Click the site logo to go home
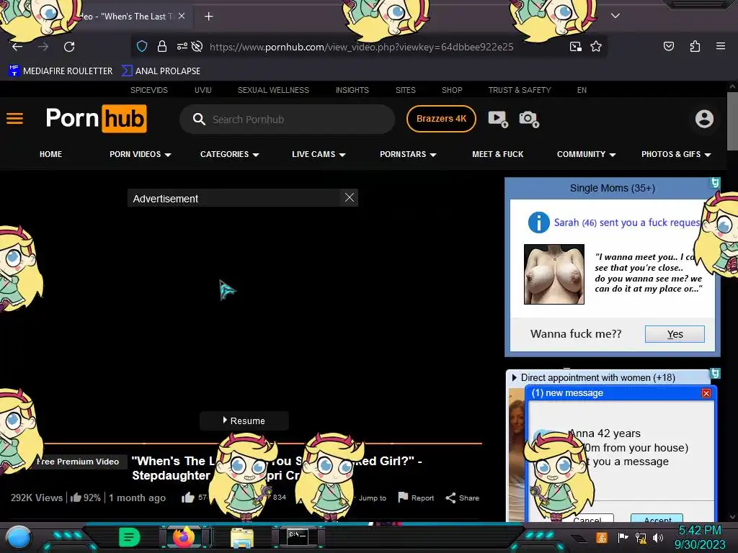Viewport: 738px width, 553px height. click(x=96, y=119)
